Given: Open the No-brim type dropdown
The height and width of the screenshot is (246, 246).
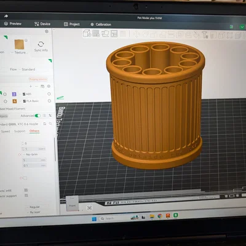Looking at the screenshot, I should point(34,154).
